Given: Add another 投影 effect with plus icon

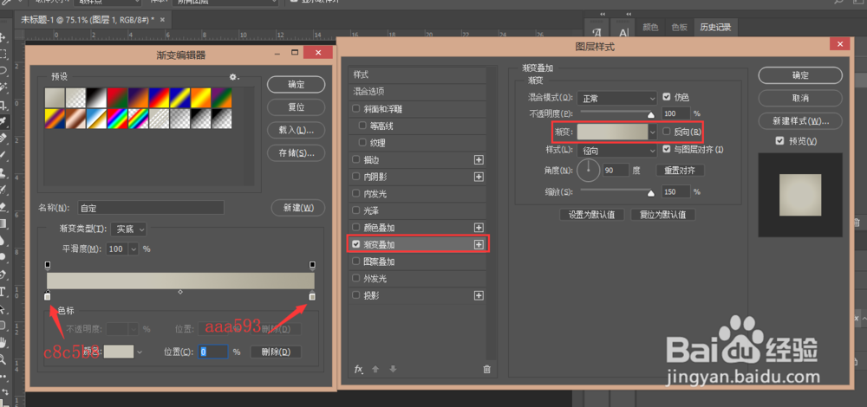Looking at the screenshot, I should point(479,295).
